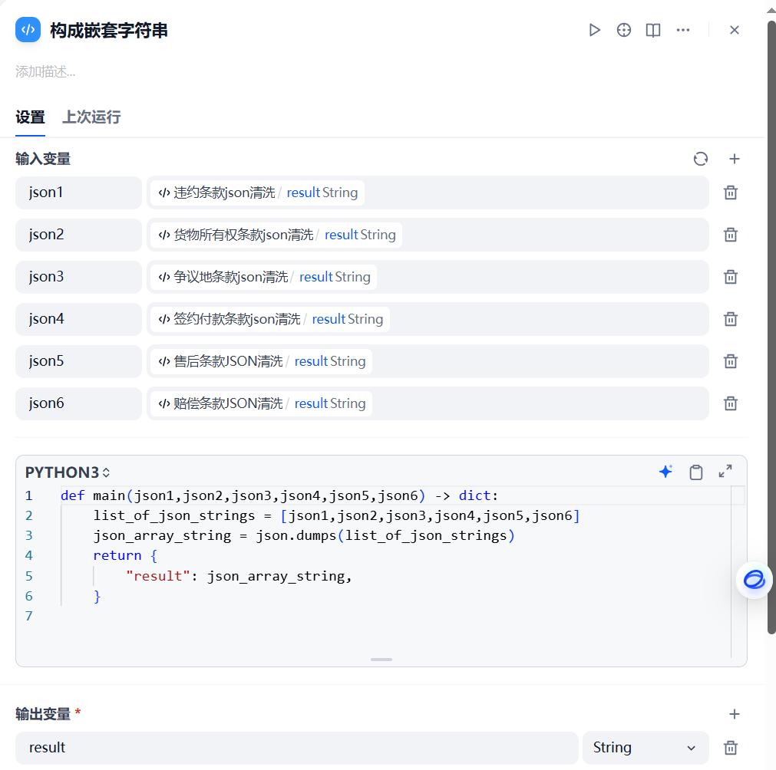Image resolution: width=776 pixels, height=770 pixels.
Task: Delete the json1 input variable
Action: [730, 192]
